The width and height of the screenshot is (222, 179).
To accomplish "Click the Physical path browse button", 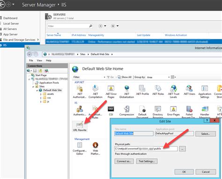I will [x=182, y=149].
